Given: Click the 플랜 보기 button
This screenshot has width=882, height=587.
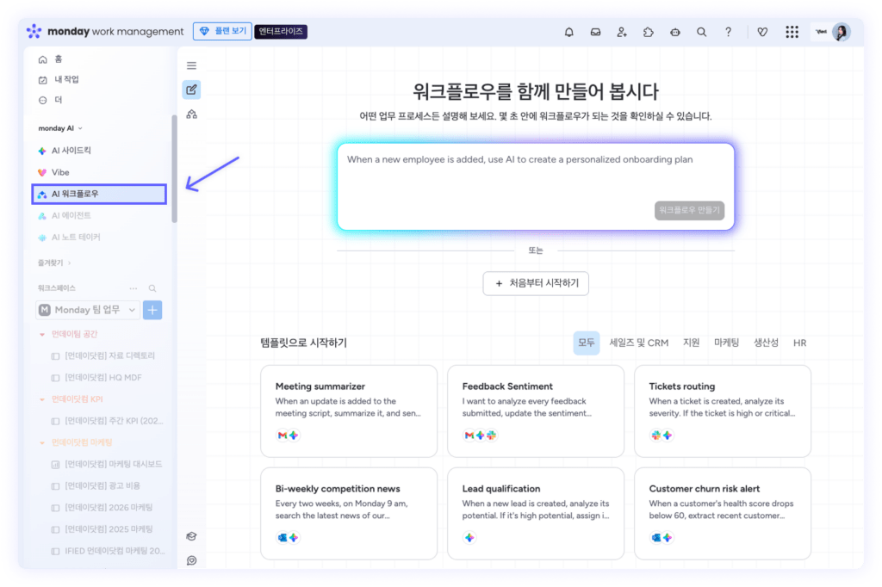Looking at the screenshot, I should click(x=221, y=32).
